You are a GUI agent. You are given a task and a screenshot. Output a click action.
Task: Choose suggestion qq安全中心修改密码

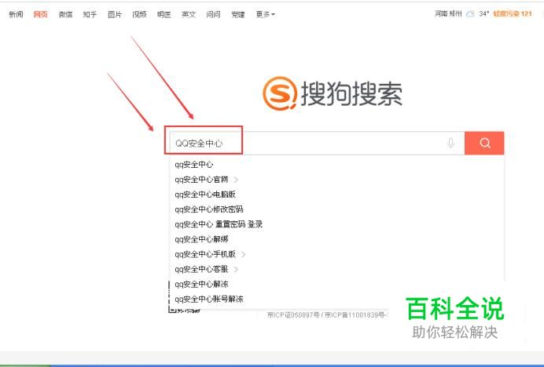pos(209,209)
